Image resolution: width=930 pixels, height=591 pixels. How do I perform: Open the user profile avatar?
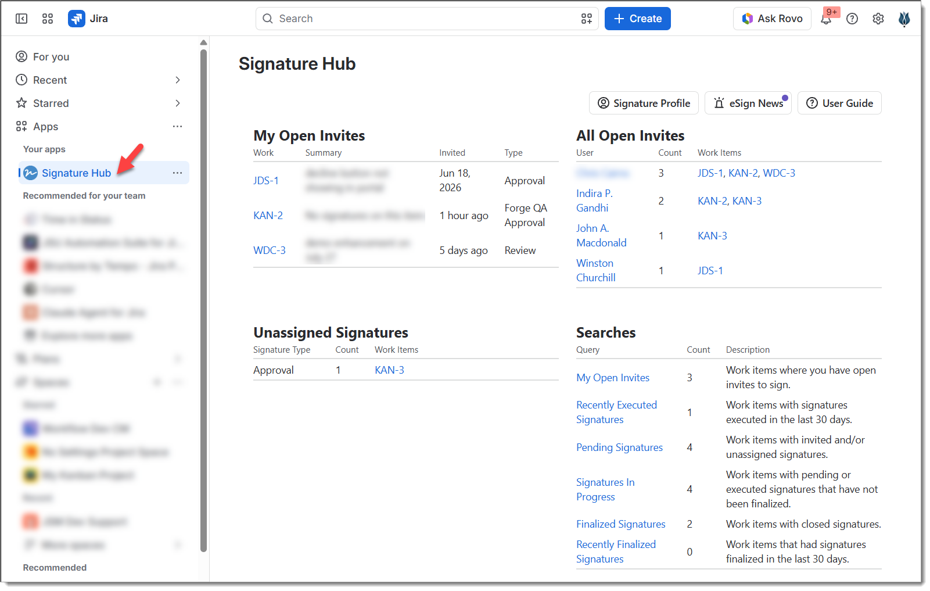pos(904,19)
